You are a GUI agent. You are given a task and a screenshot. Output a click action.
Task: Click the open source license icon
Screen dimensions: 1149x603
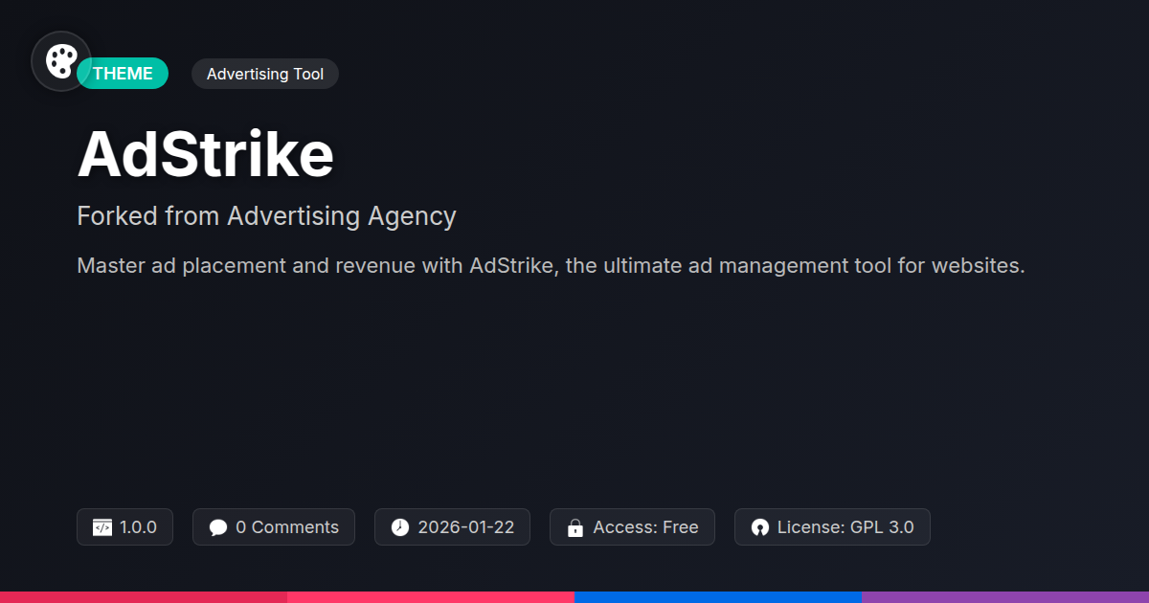click(760, 527)
